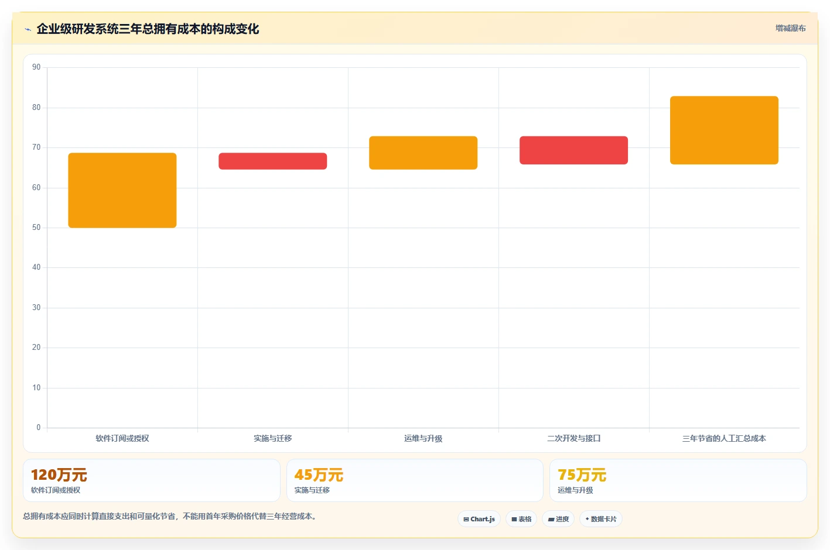Click the orange 运维与升级 bar

[423, 153]
